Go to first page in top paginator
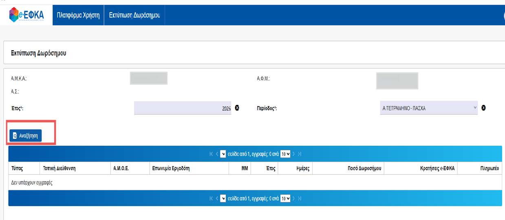The image size is (505, 220). point(211,154)
